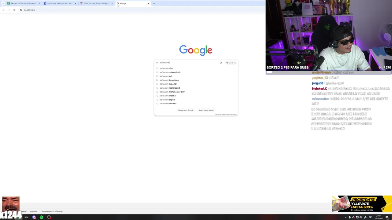Open Modo IA search mode
This screenshot has width=392, height=220.
(231, 63)
